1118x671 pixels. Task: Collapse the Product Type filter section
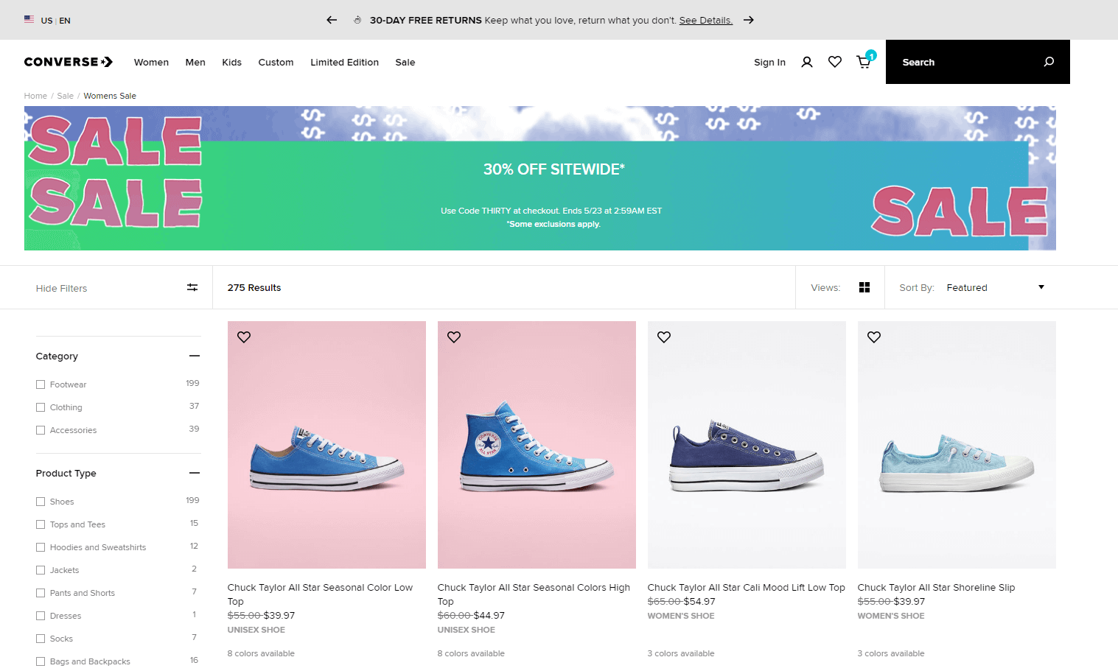(x=195, y=473)
